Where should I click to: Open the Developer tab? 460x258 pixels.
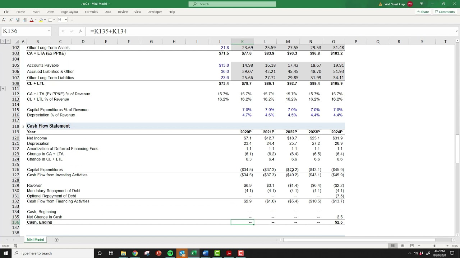155,12
